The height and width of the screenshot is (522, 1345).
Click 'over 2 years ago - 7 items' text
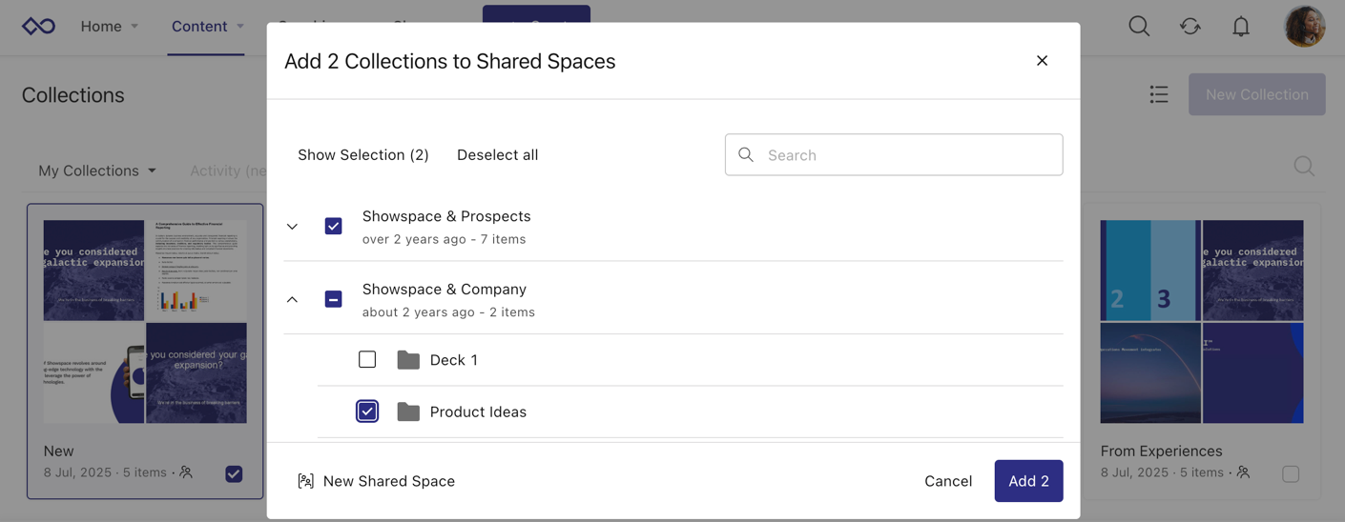(x=445, y=239)
